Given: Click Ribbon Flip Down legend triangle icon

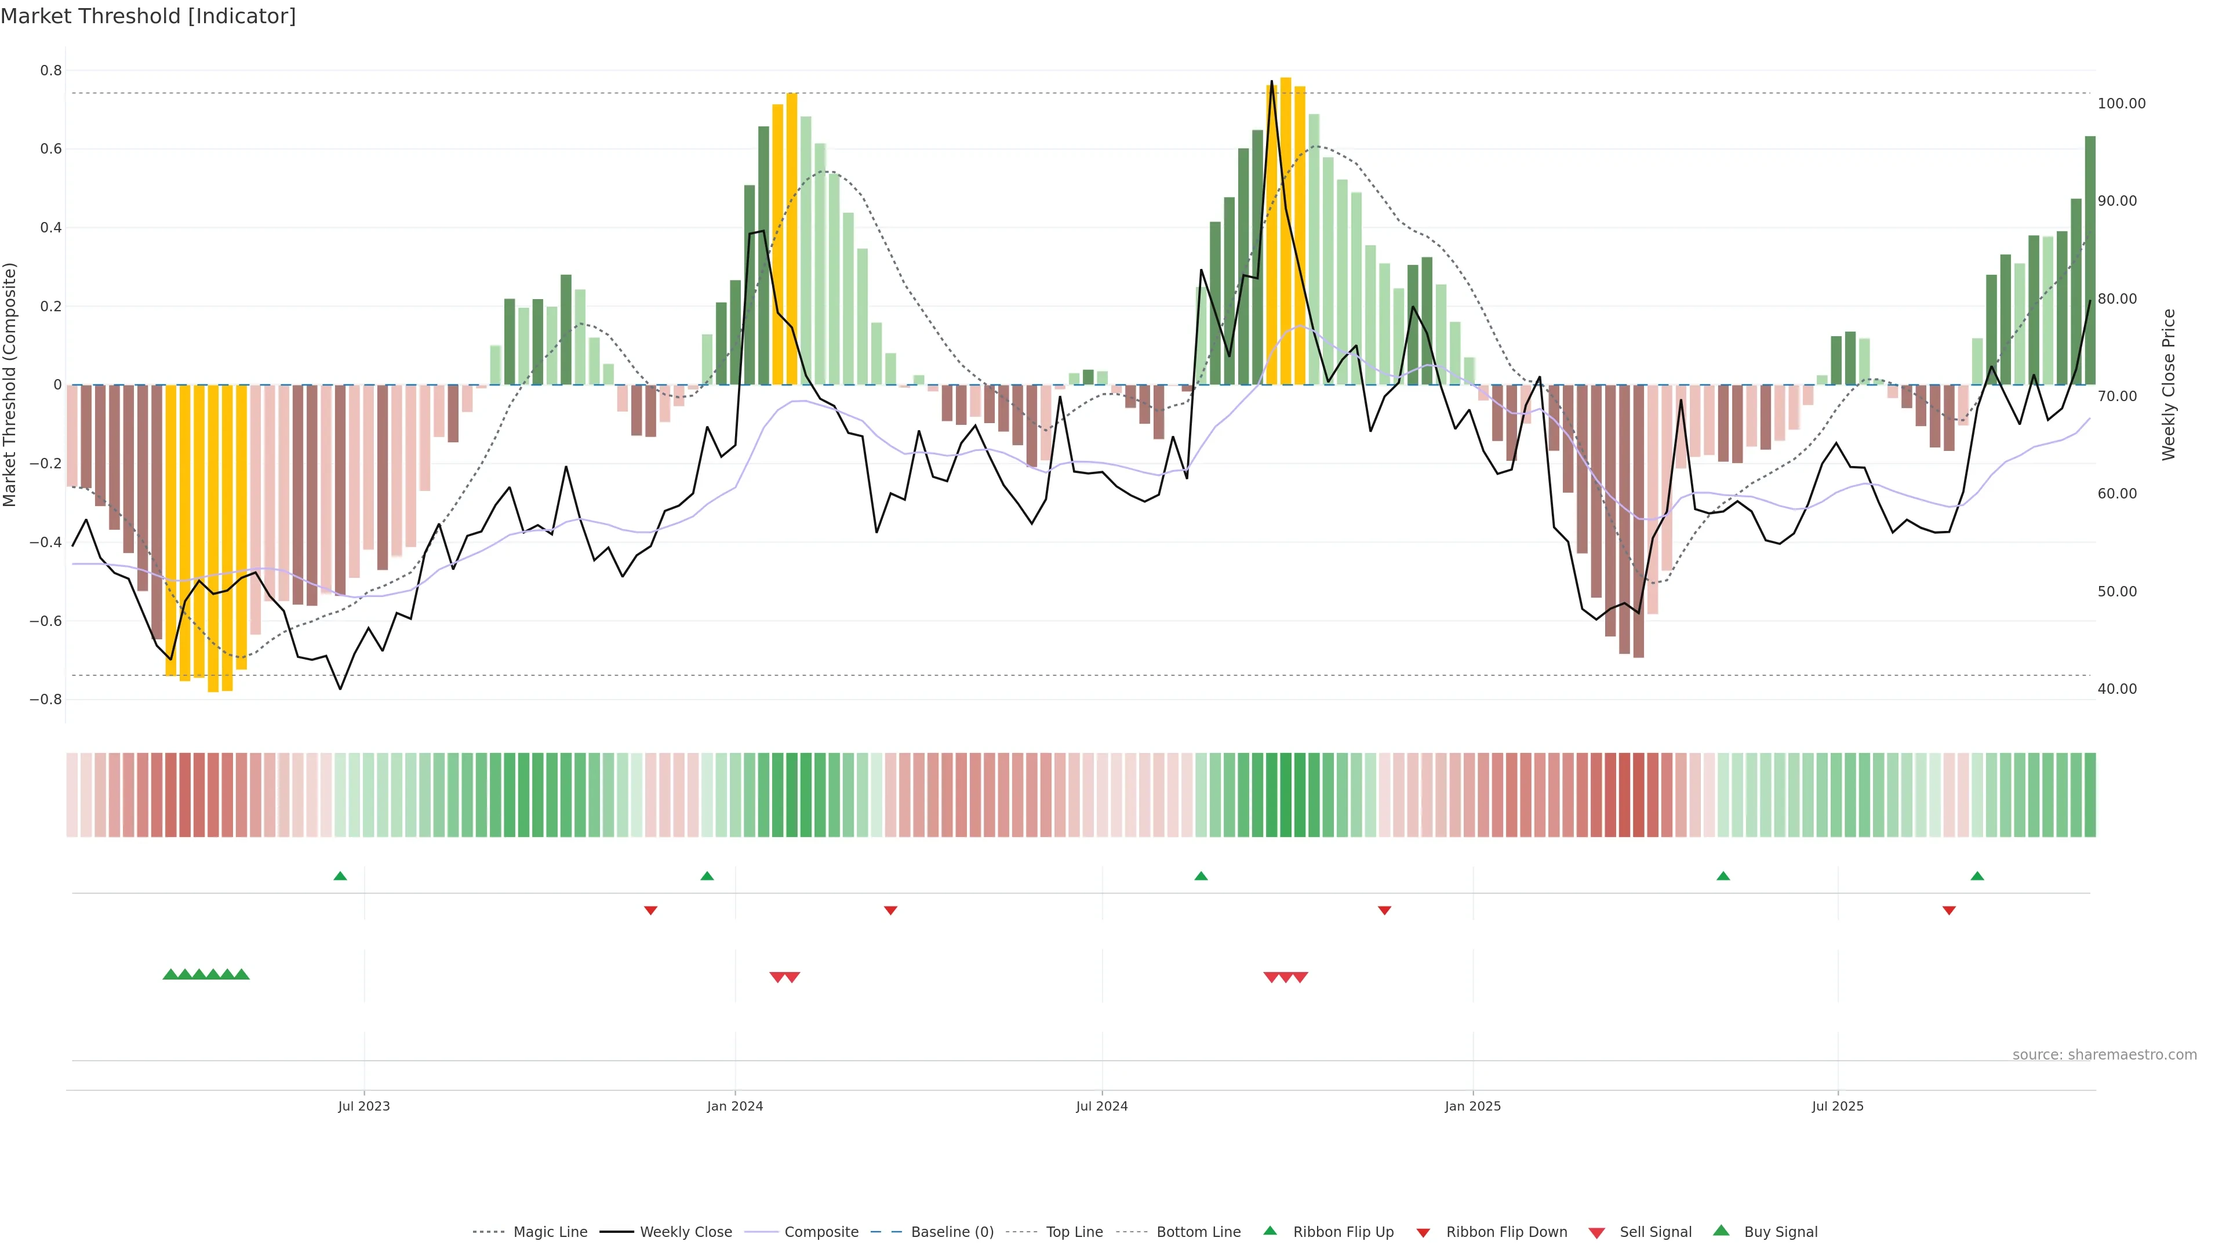Looking at the screenshot, I should 1423,1233.
